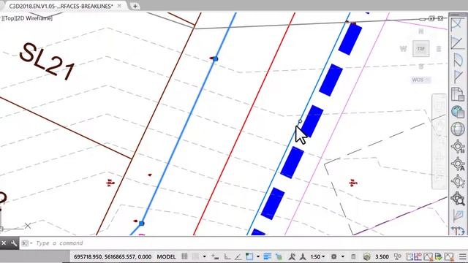Click the coordinates readout 695718.950, 5616865.557, 0.000
Screen dimensions: 468x263
[113, 256]
